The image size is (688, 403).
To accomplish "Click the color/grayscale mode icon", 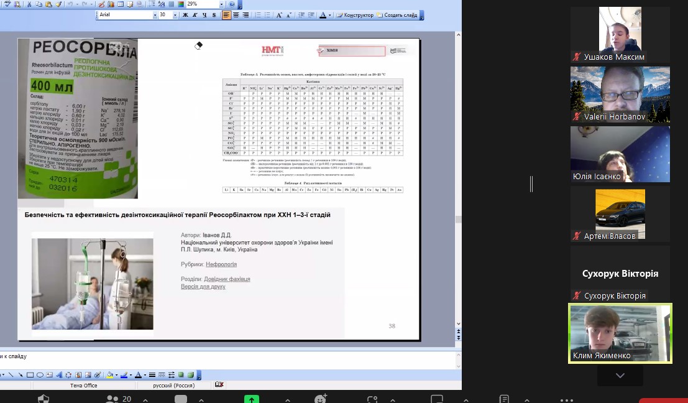I will pos(181,4).
